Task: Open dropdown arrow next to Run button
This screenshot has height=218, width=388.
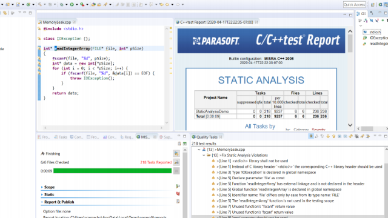Action: pyautogui.click(x=77, y=4)
